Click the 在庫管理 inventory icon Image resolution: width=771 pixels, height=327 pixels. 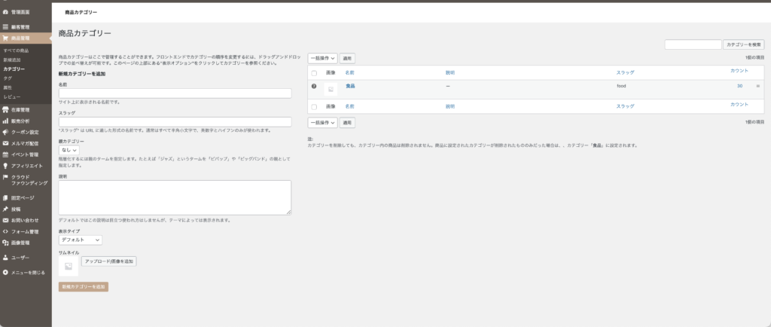point(5,110)
